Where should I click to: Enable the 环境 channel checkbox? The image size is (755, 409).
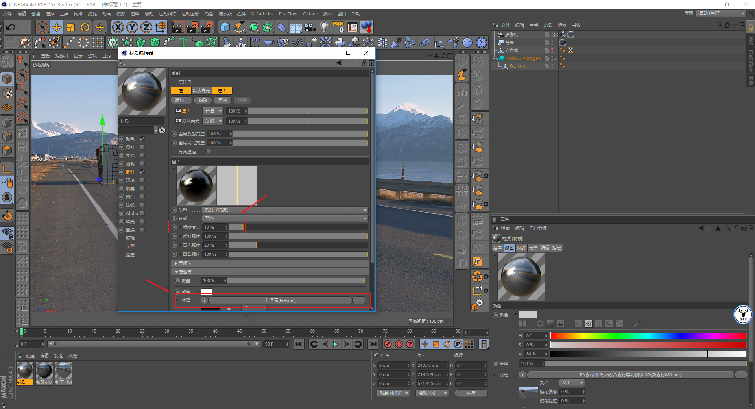142,180
